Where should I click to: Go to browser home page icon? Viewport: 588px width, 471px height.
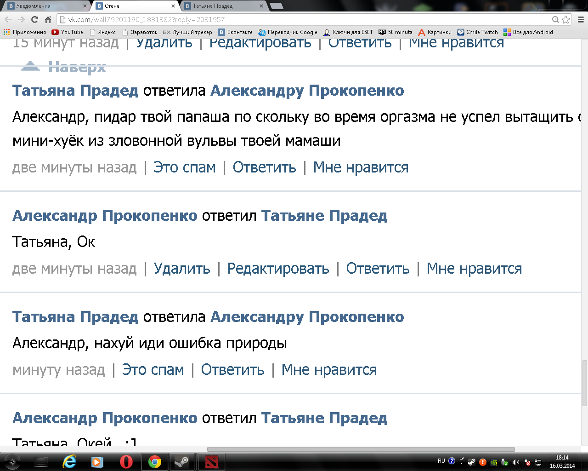(x=48, y=19)
